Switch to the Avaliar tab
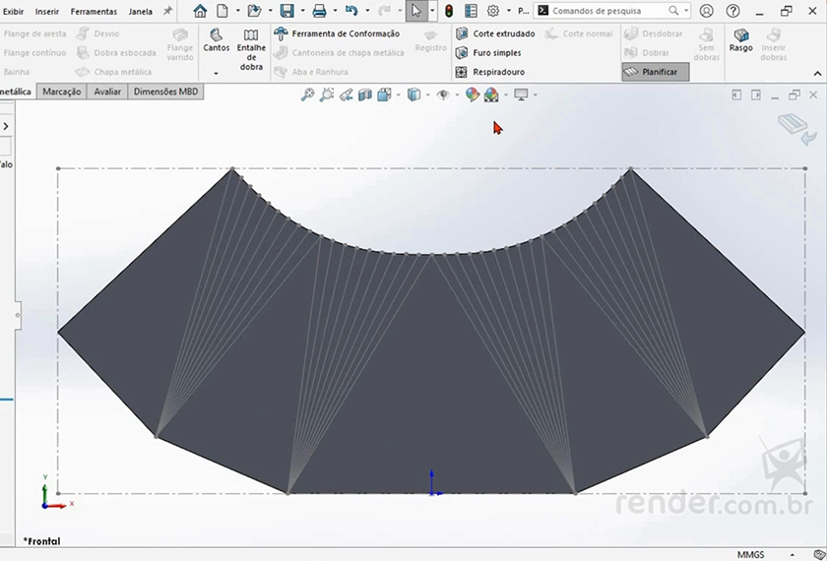Image resolution: width=827 pixels, height=561 pixels. 107,92
